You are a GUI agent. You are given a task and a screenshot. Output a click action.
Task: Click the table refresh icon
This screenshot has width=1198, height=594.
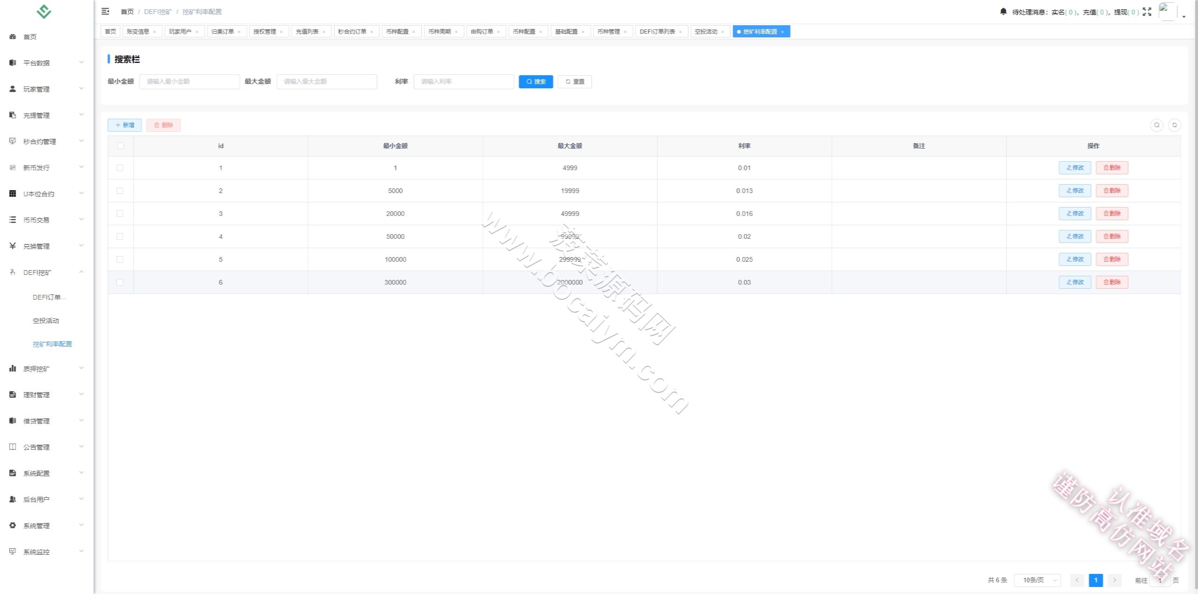(x=1175, y=125)
